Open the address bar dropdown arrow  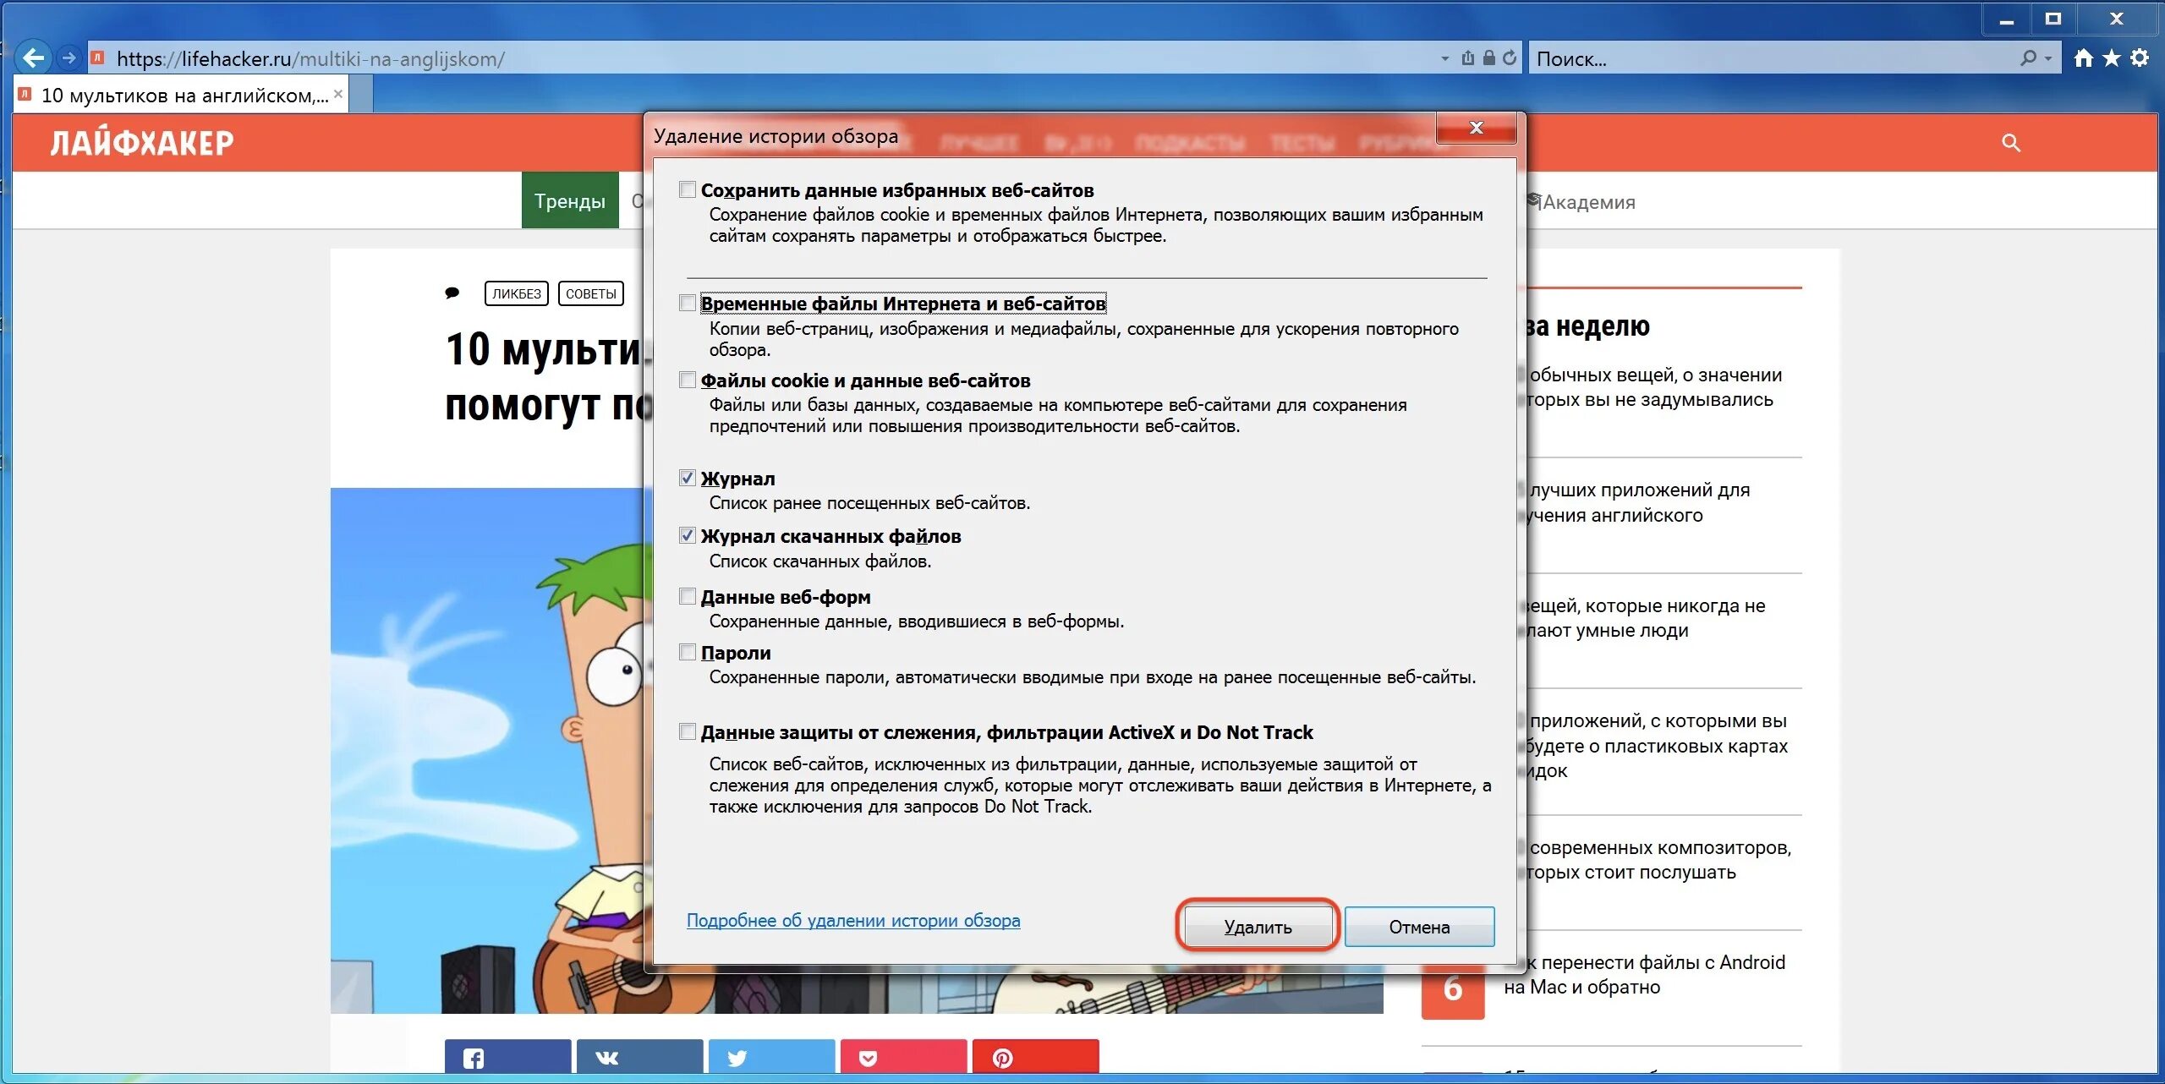tap(1444, 59)
